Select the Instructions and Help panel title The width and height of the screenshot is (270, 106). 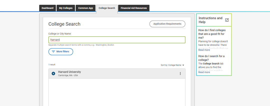click(x=210, y=20)
